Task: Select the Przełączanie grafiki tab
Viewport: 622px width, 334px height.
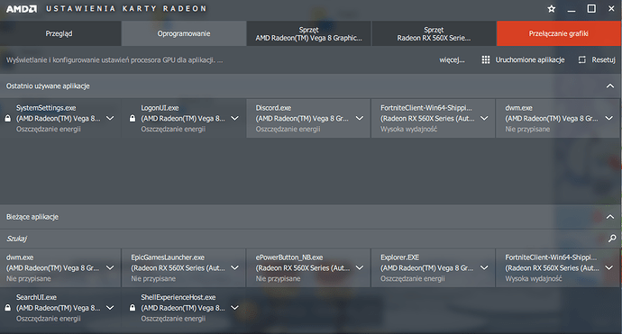Action: click(x=559, y=33)
